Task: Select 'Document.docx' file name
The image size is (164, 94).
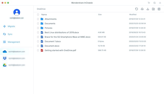Action: [x=52, y=46]
